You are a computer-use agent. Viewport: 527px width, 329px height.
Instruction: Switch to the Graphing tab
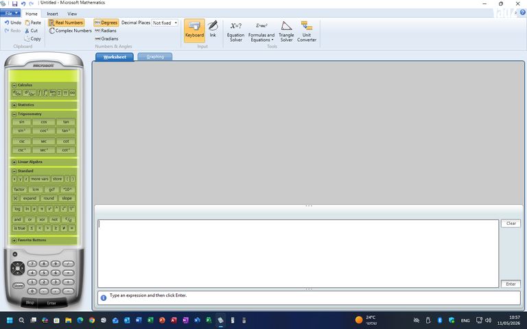pyautogui.click(x=155, y=57)
